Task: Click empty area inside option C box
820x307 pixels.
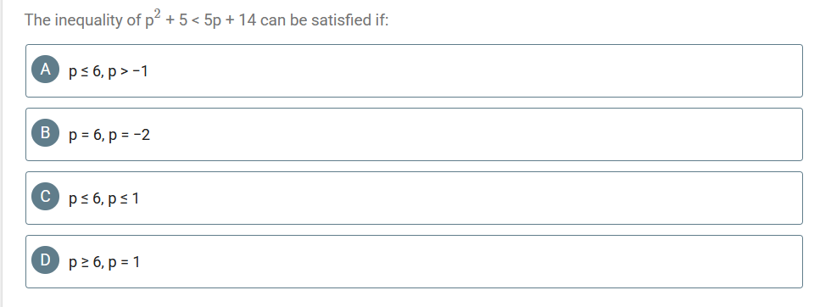Action: point(471,198)
